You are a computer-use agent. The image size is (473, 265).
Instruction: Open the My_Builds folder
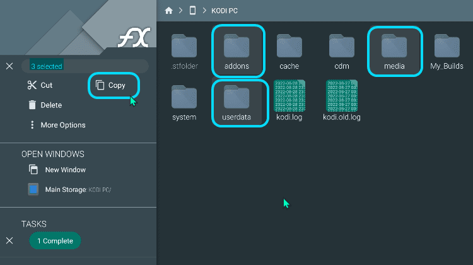[x=447, y=52]
